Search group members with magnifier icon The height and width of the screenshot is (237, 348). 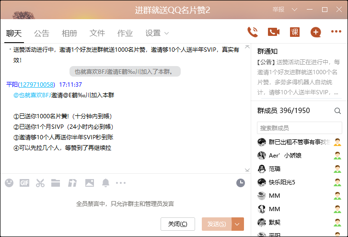(337, 111)
